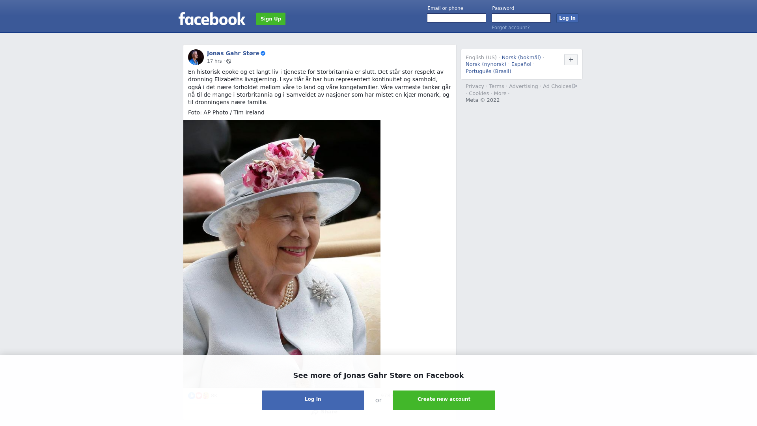
Task: Open the Privacy footer link
Action: coord(475,86)
